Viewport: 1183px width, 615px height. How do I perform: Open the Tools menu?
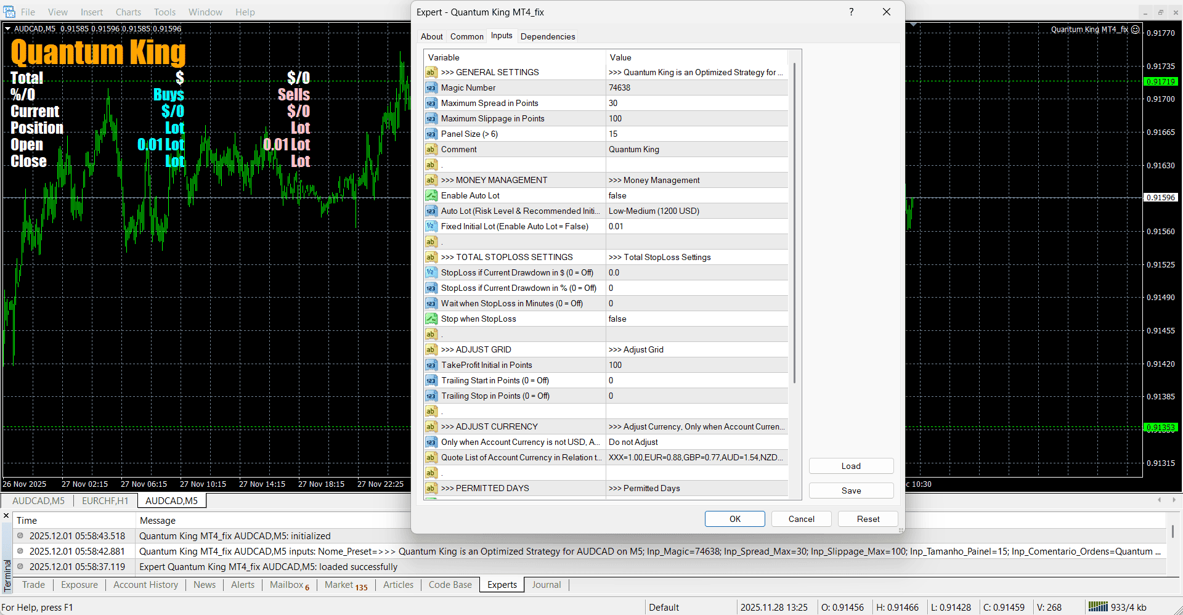coord(164,12)
